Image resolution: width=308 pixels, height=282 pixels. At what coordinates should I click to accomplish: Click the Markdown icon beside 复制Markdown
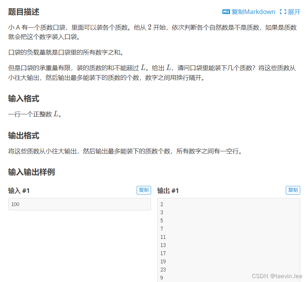click(x=226, y=12)
